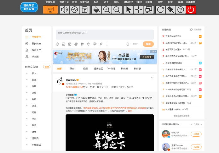Click the scheduled post clock icon
Screen dimensions: 219x153
tap(128, 44)
